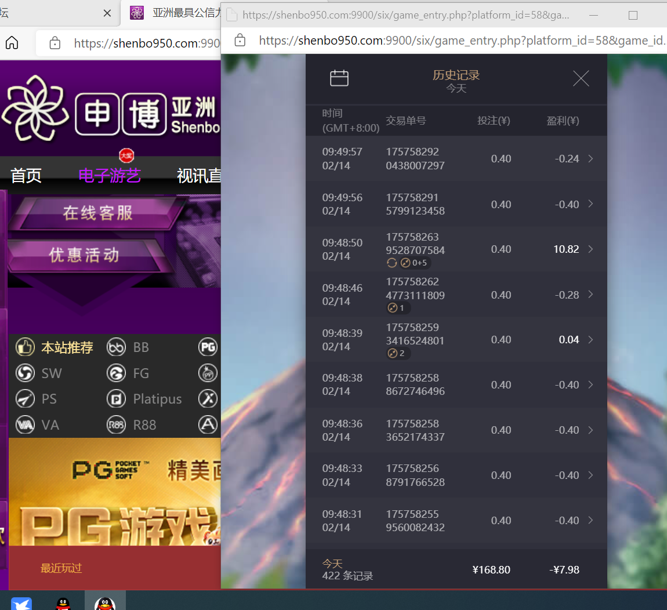
Task: Click the lock icon in the main browser address bar
Action: point(55,42)
